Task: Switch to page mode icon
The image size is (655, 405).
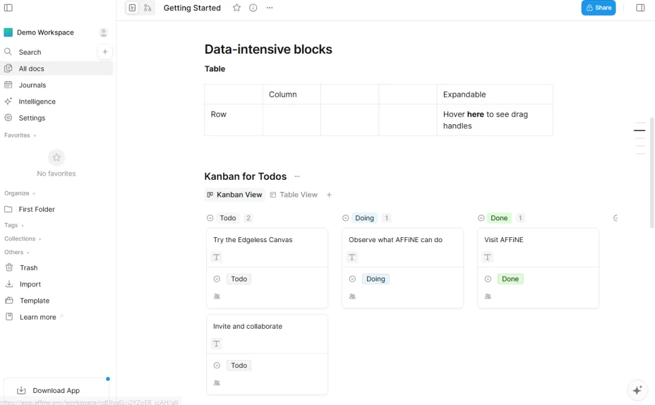Action: (x=132, y=7)
